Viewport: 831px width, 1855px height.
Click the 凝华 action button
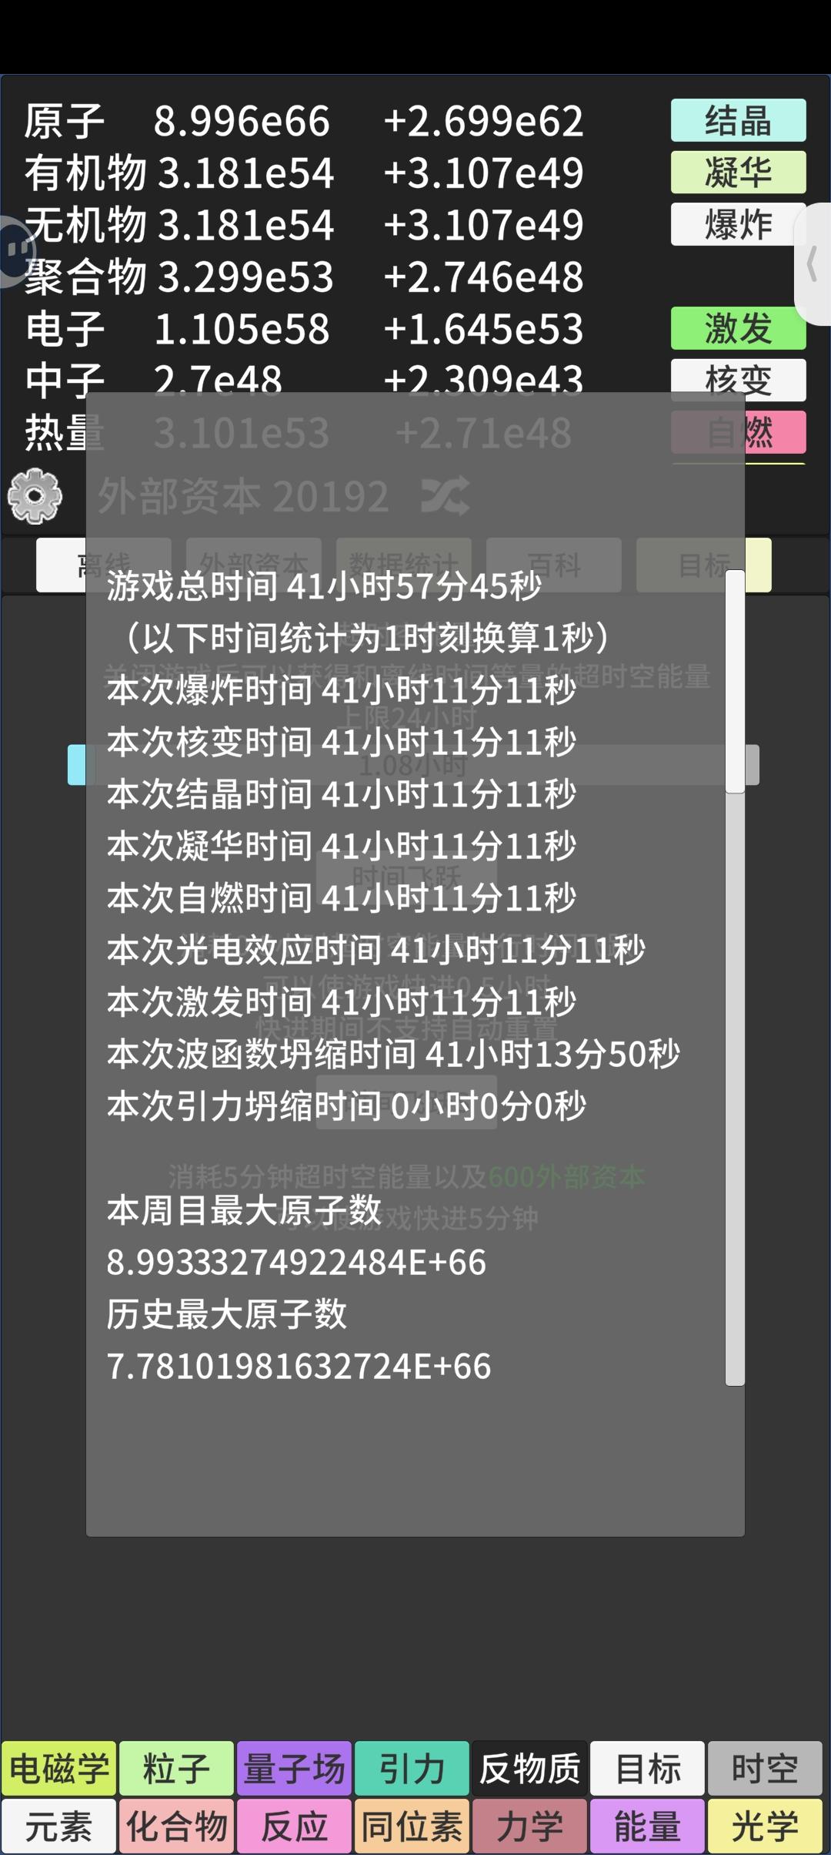pyautogui.click(x=739, y=172)
